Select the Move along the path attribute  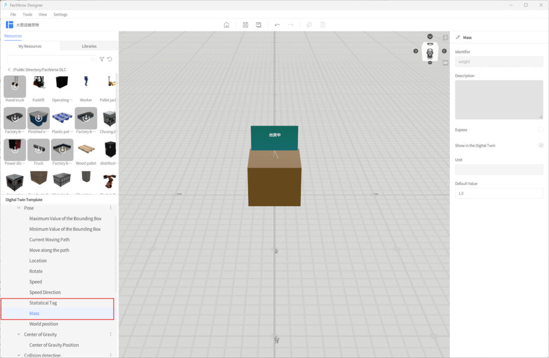pos(49,250)
